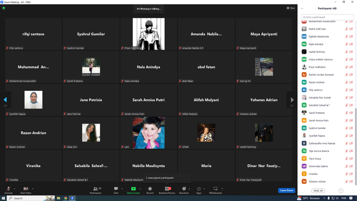
Task: Click Windows taskbar Search box
Action: (x=31, y=198)
